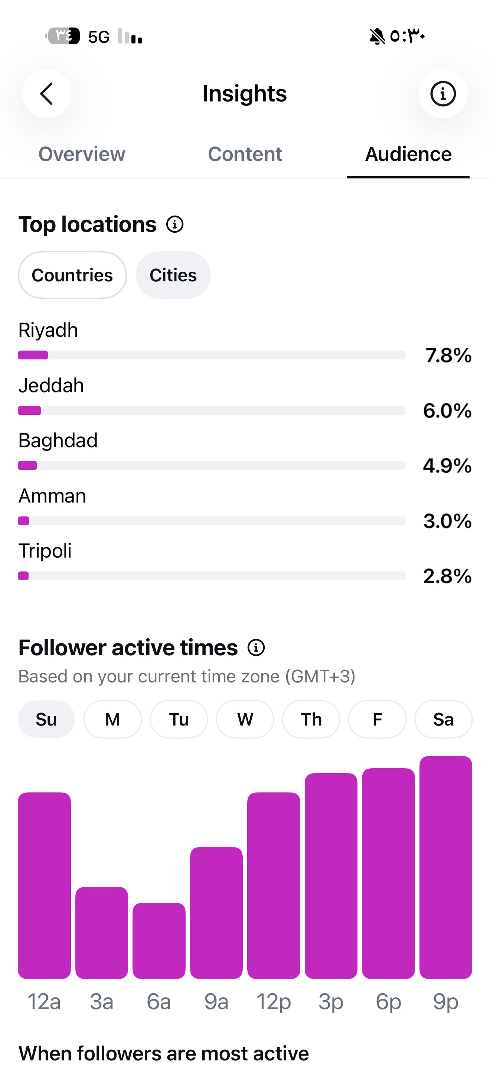Image resolution: width=490 pixels, height=1066 pixels.
Task: Choose the Su day chip
Action: click(46, 719)
